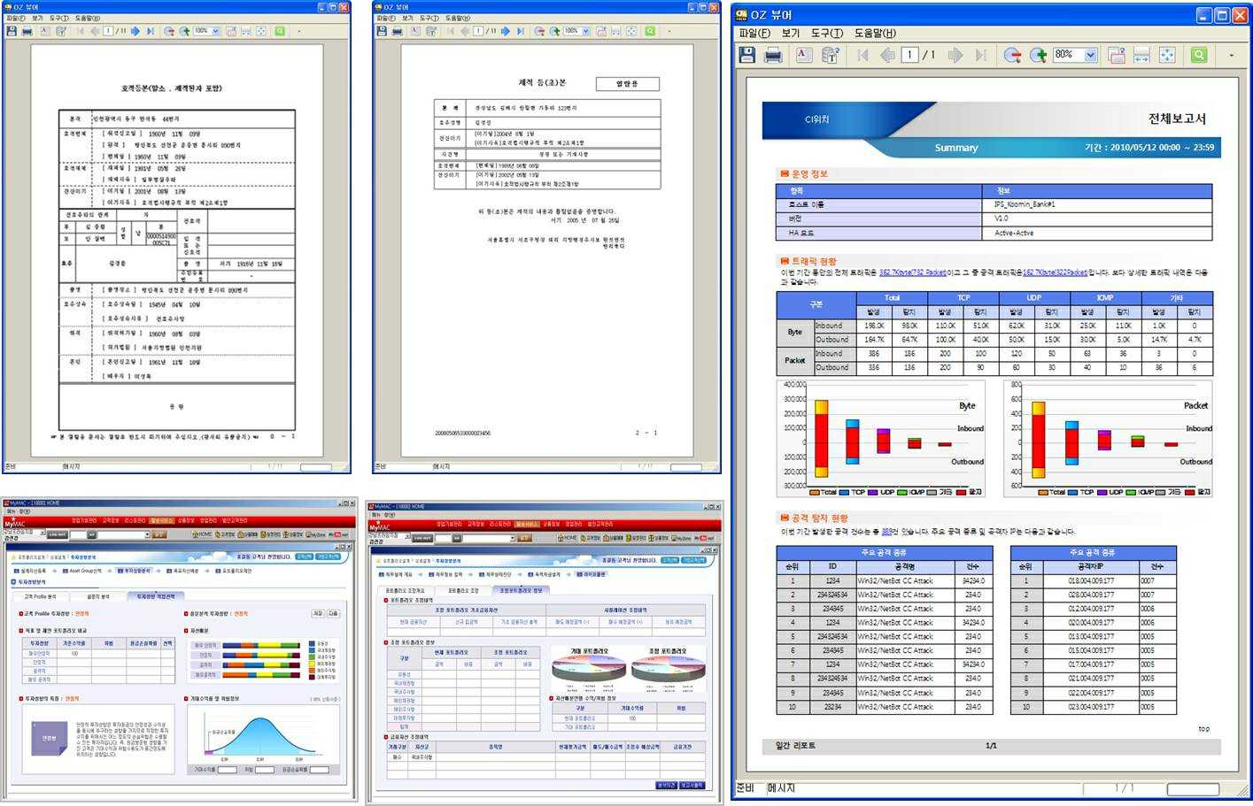Save the report using the floppy disk icon
This screenshot has width=1253, height=806.
(746, 55)
